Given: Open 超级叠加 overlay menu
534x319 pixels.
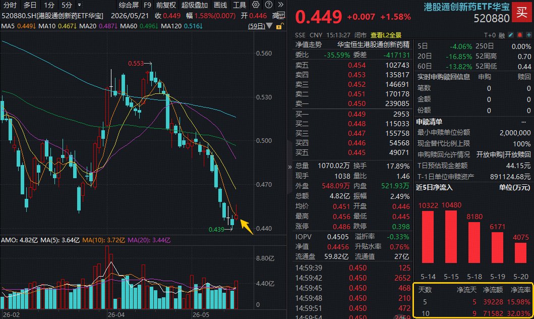Looking at the screenshot, I should pyautogui.click(x=195, y=5).
